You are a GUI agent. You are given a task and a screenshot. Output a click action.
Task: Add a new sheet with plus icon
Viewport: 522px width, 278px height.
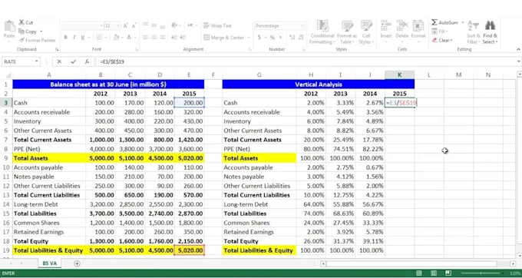pos(77,263)
